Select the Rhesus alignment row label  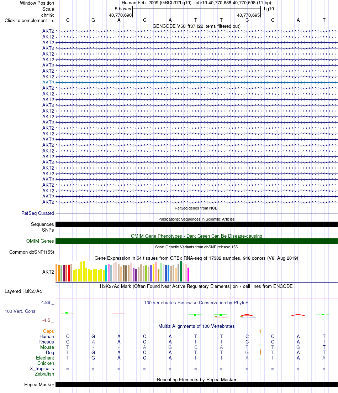pos(46,342)
